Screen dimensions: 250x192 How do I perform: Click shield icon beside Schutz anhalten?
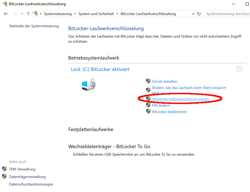[148, 81]
